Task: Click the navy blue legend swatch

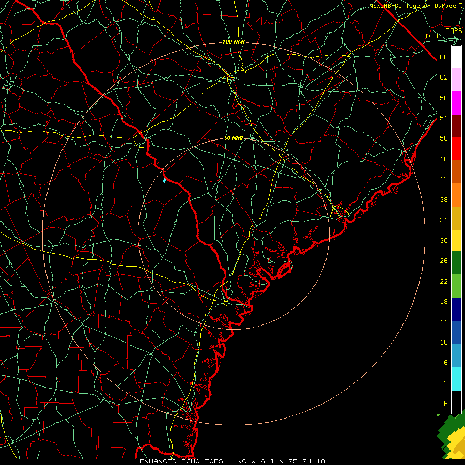Action: 456,309
